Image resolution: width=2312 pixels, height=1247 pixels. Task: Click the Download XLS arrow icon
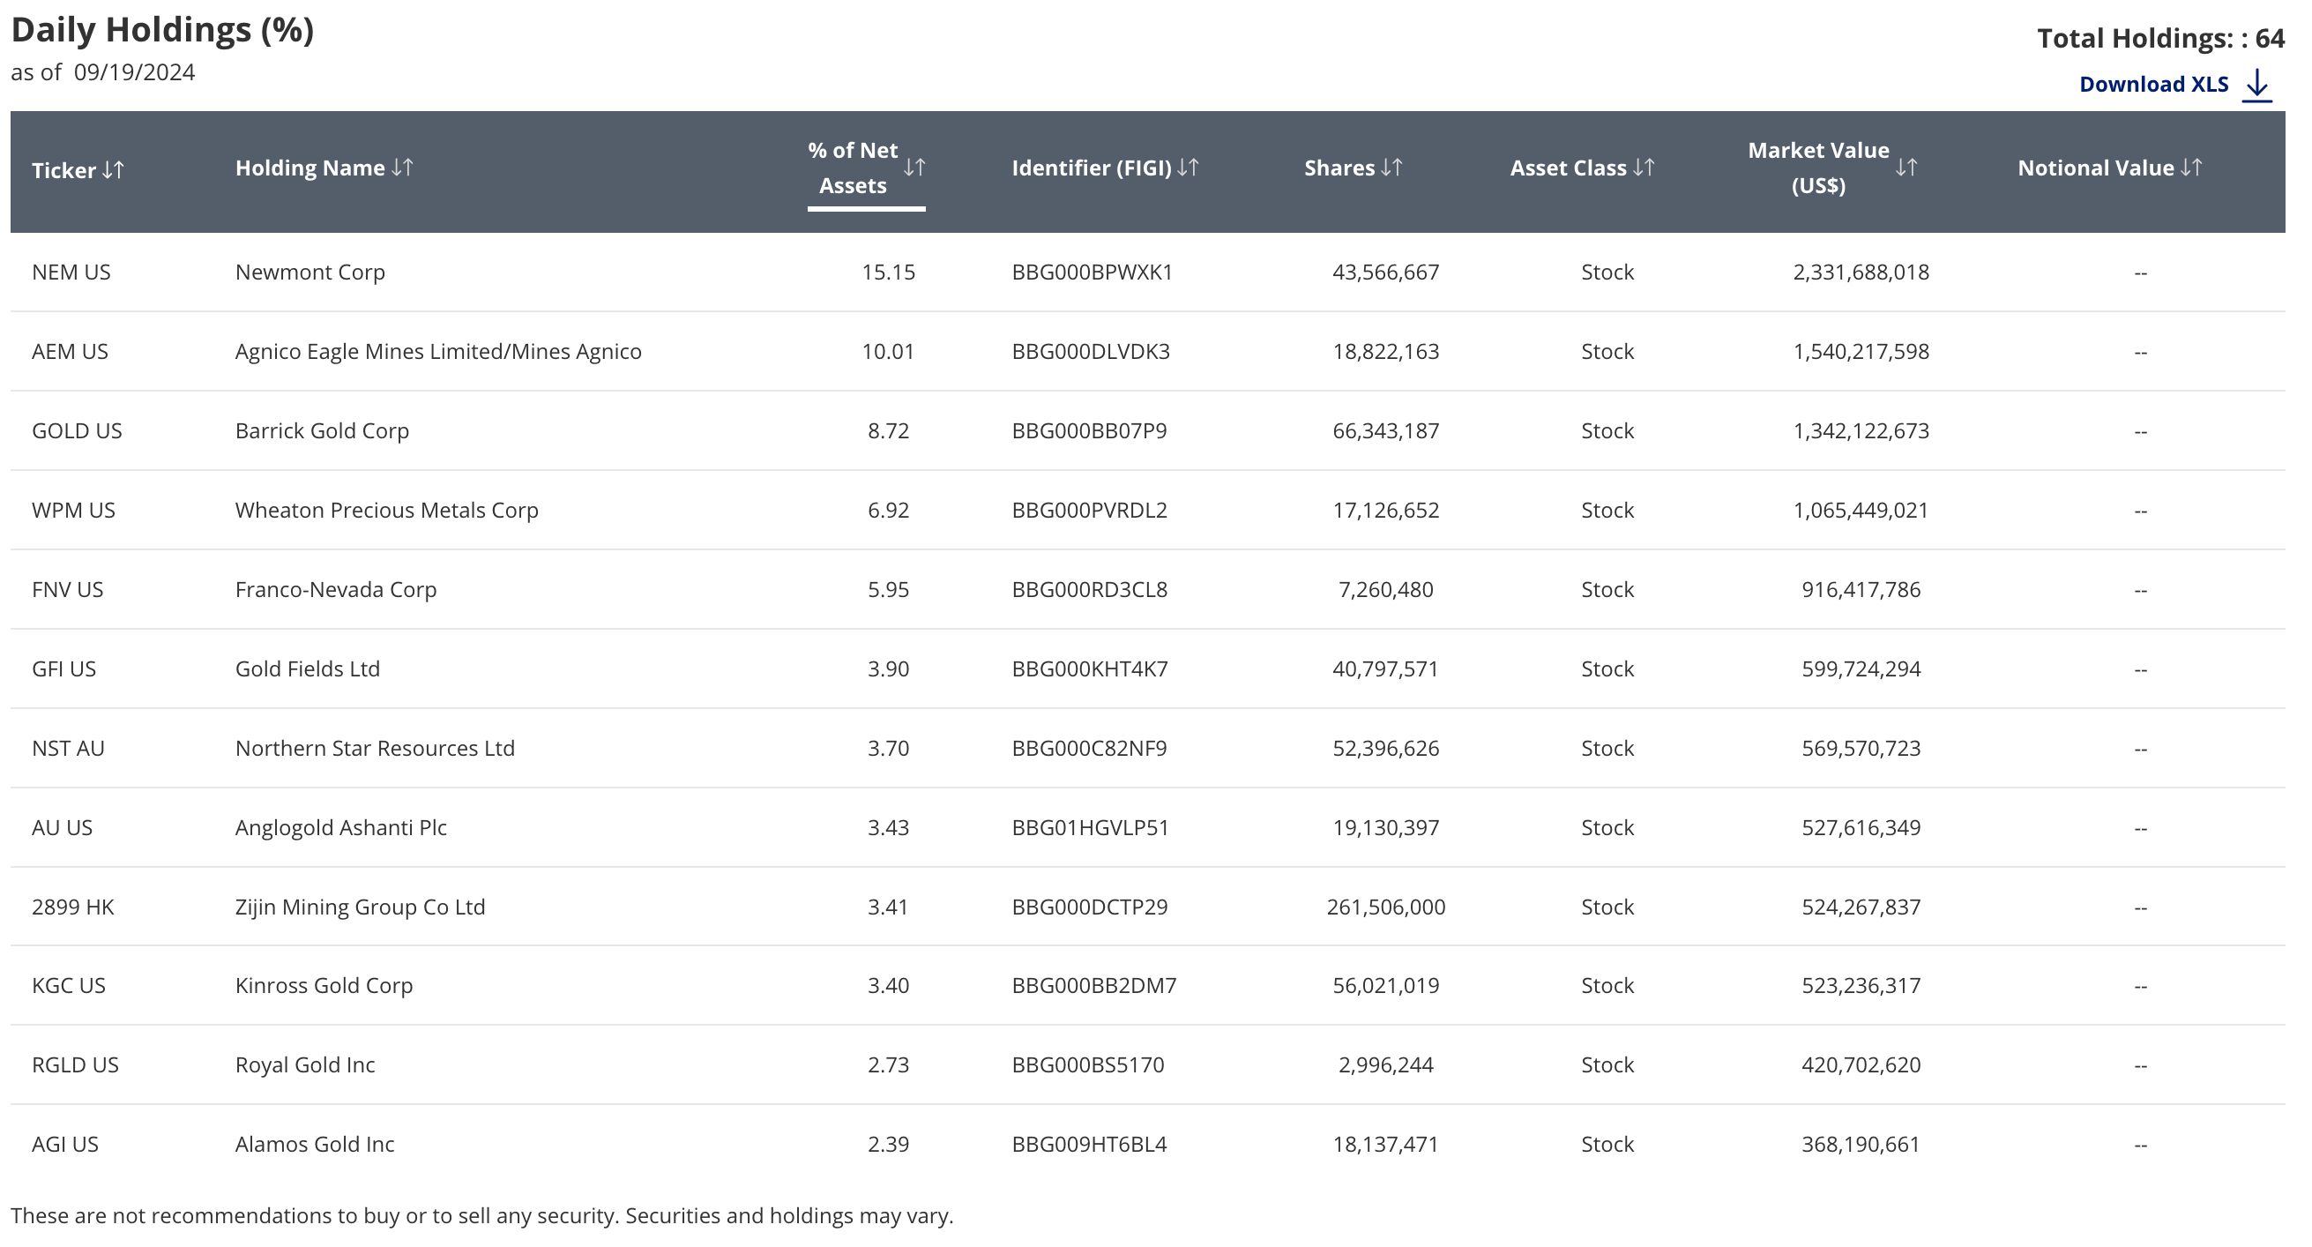[2258, 86]
